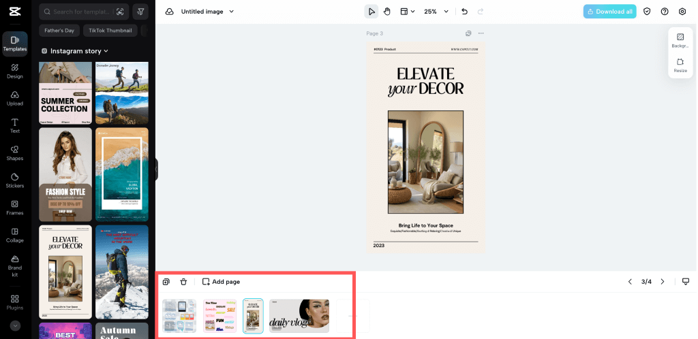Undo the last action
698x339 pixels.
[465, 12]
